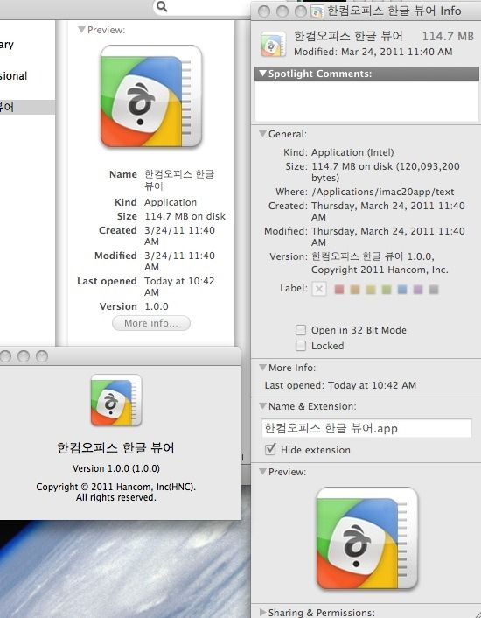Tick the Locked checkbox
481x618 pixels.
click(x=301, y=346)
